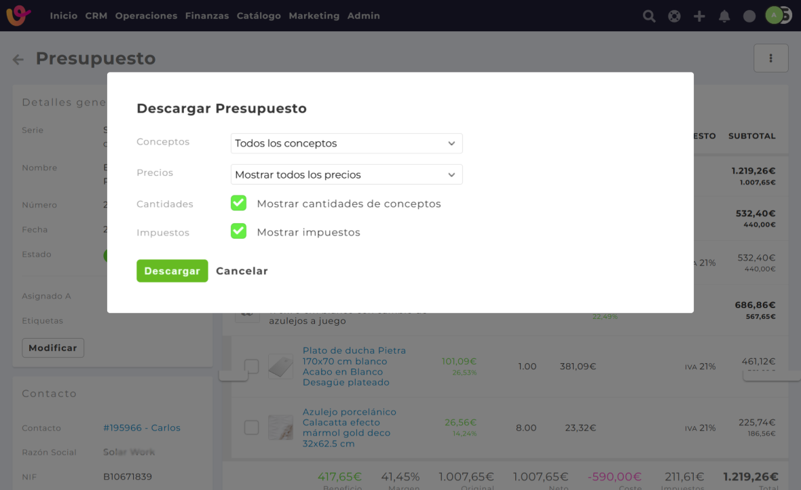The image size is (801, 490).
Task: Go to the Catálogo menu
Action: coord(259,16)
